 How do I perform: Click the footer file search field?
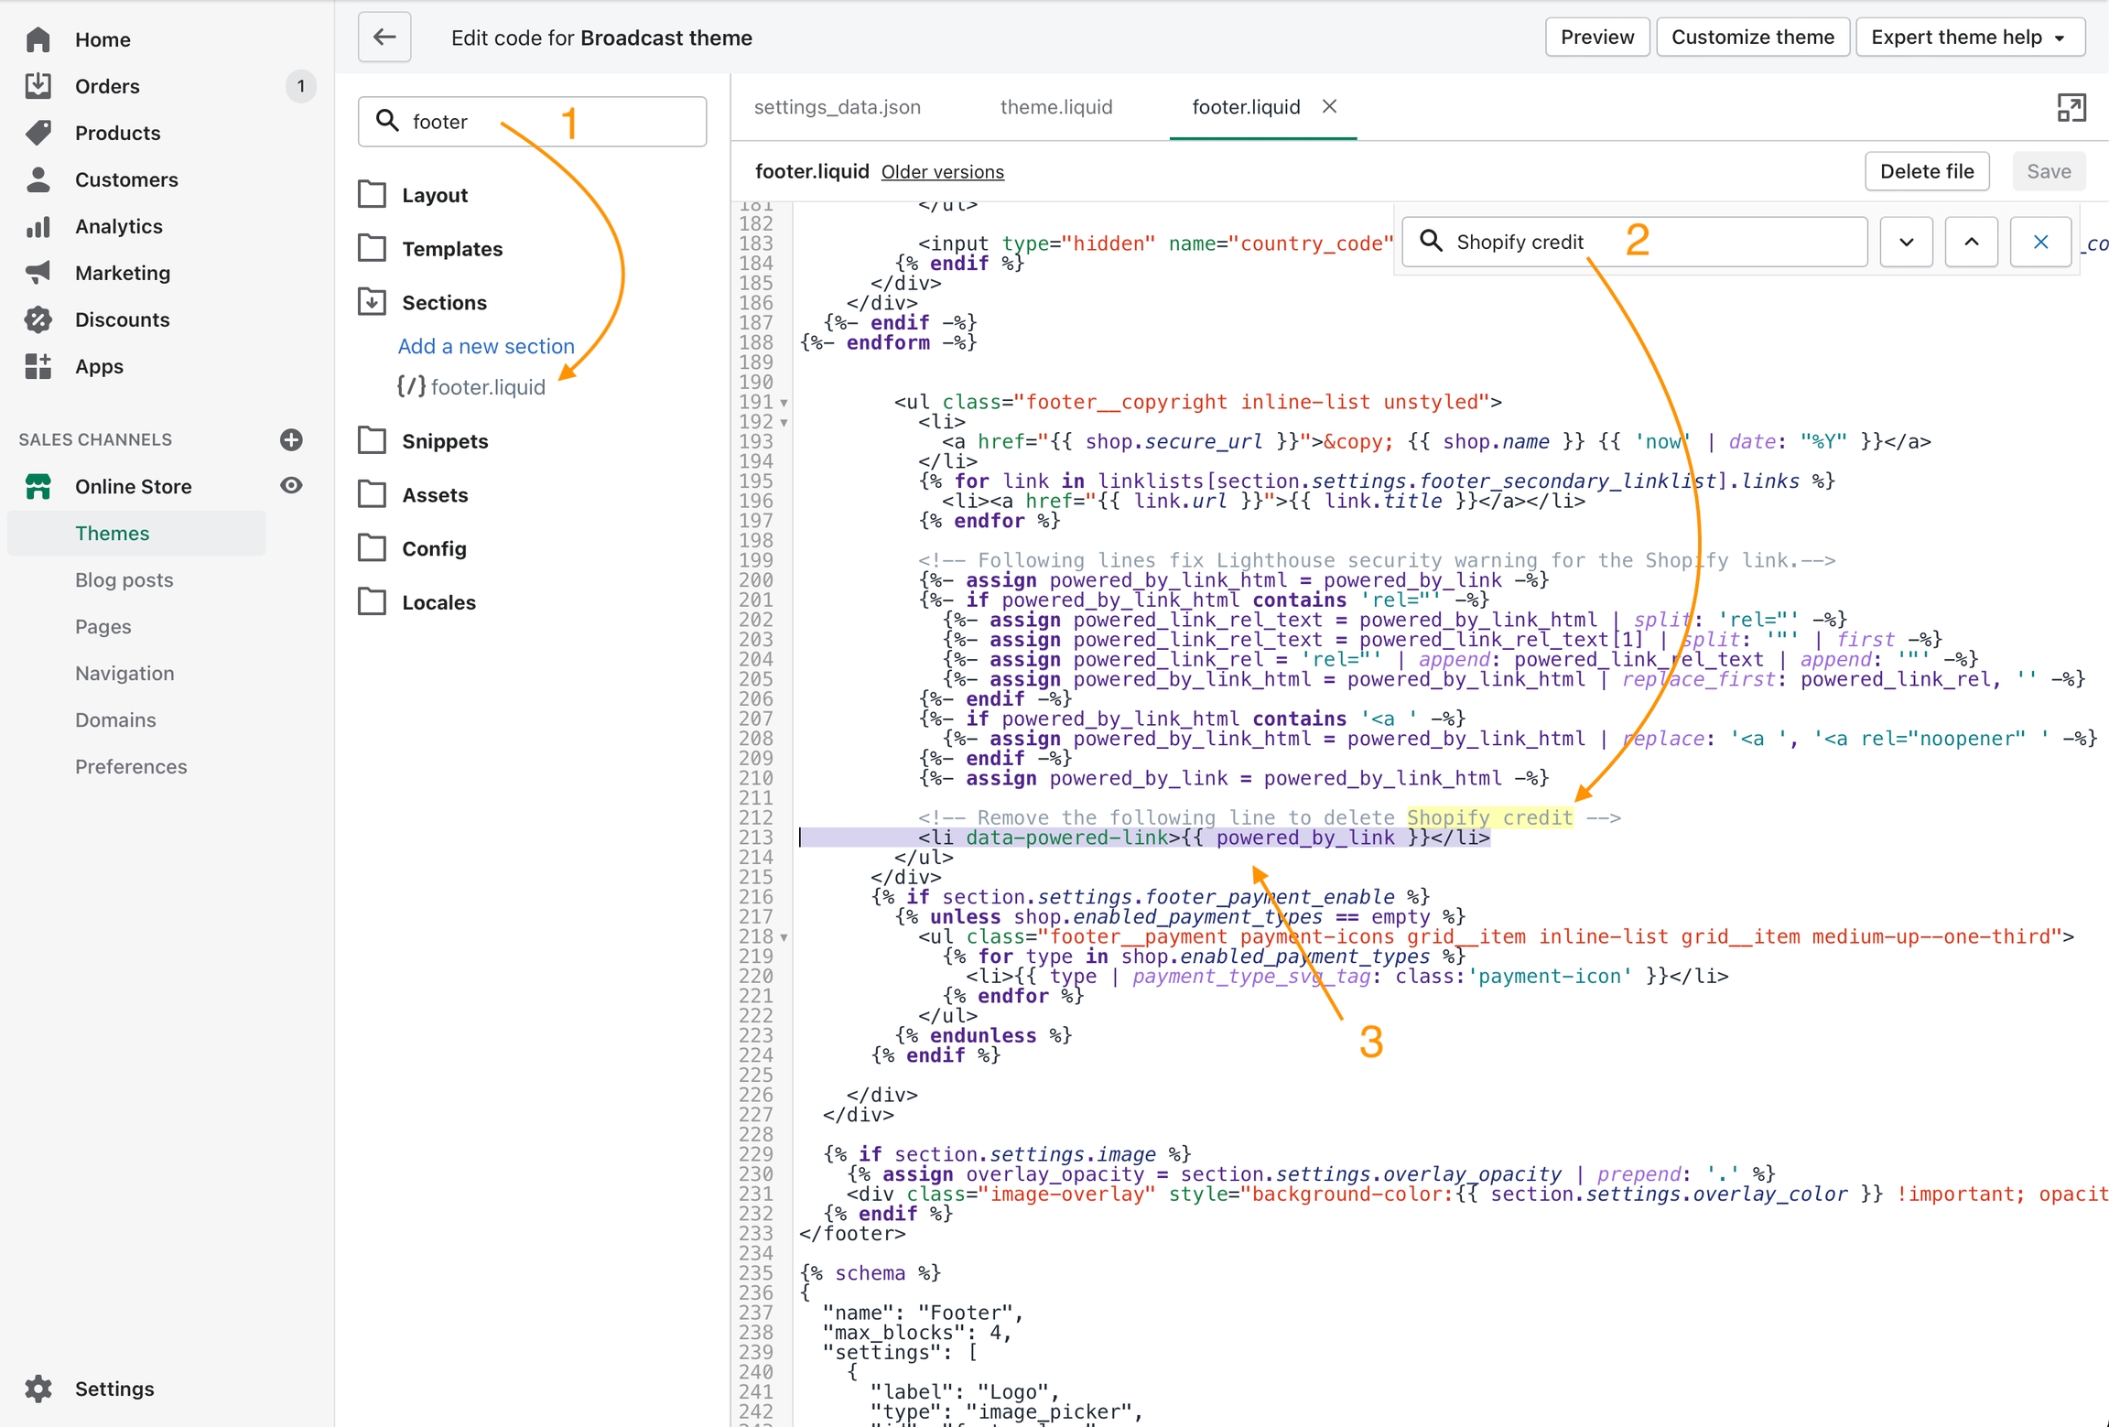(532, 122)
